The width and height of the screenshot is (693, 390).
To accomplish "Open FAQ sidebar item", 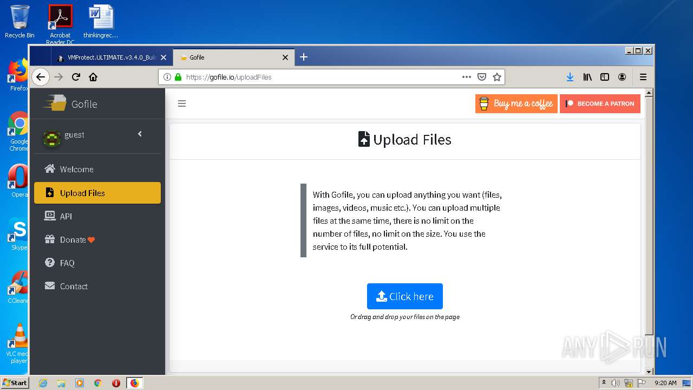I will coord(97,263).
